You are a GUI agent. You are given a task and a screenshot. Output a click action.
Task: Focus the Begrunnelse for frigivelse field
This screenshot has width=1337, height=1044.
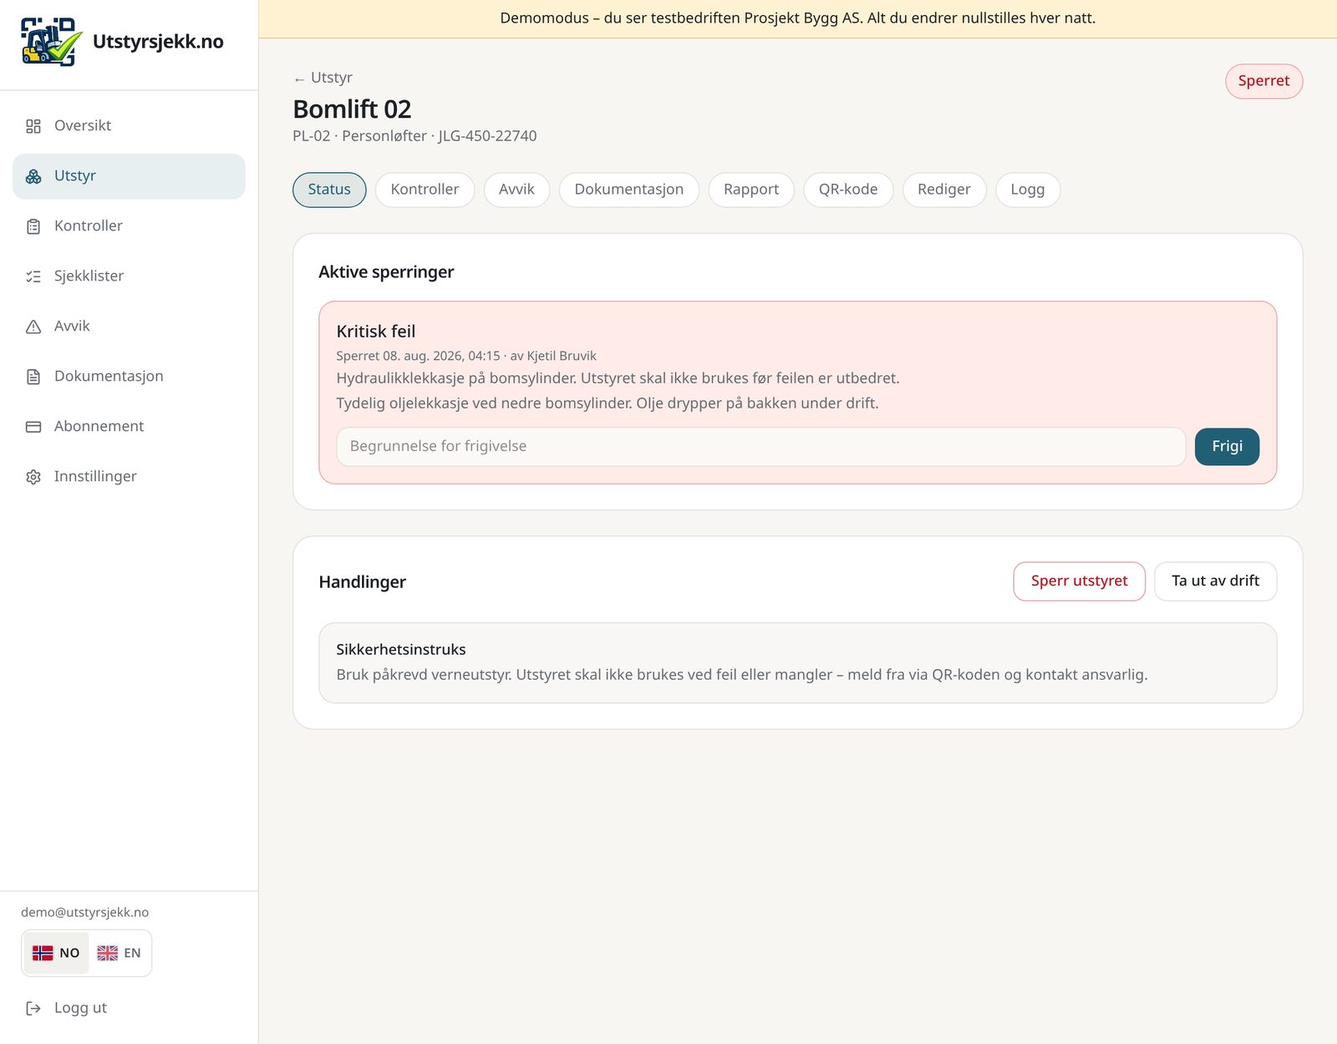[761, 447]
